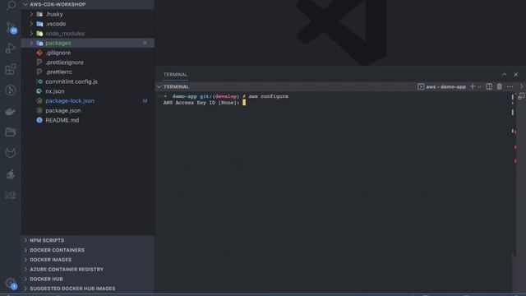Expand the node_modules folder

click(x=88, y=34)
